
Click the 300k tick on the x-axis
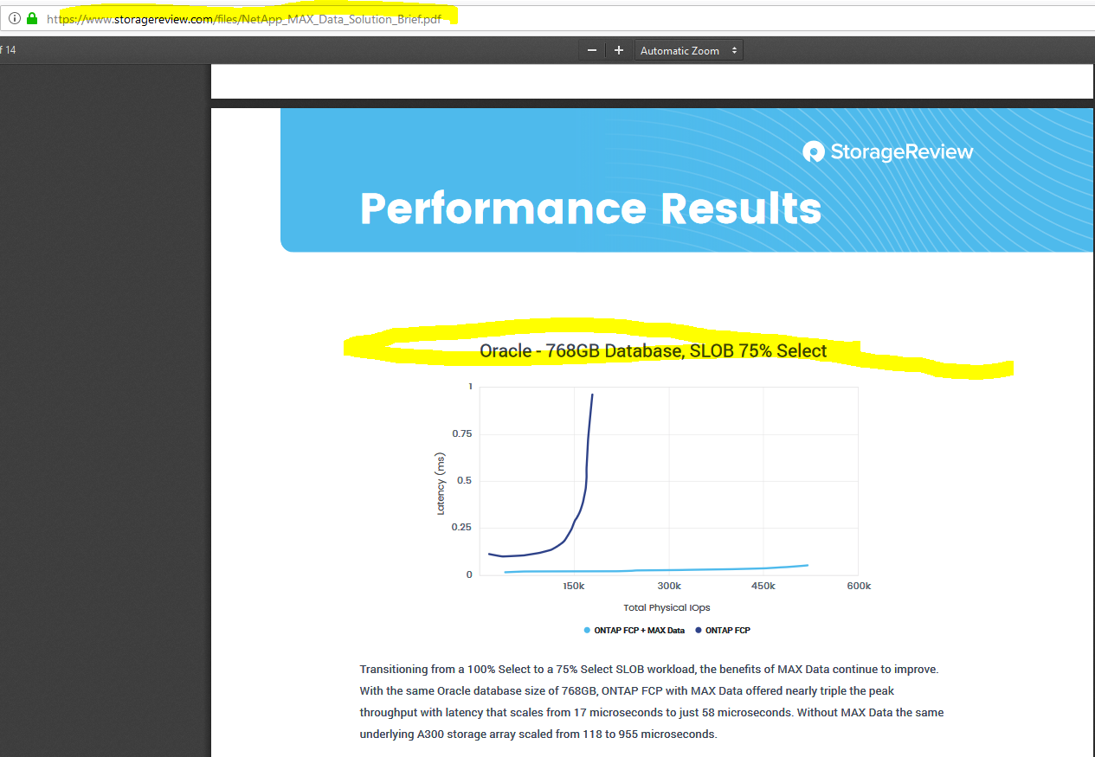click(x=668, y=587)
